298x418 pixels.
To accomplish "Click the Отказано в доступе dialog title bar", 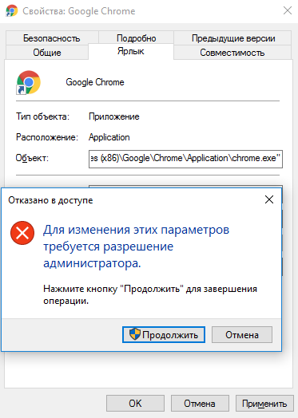I will [x=132, y=200].
